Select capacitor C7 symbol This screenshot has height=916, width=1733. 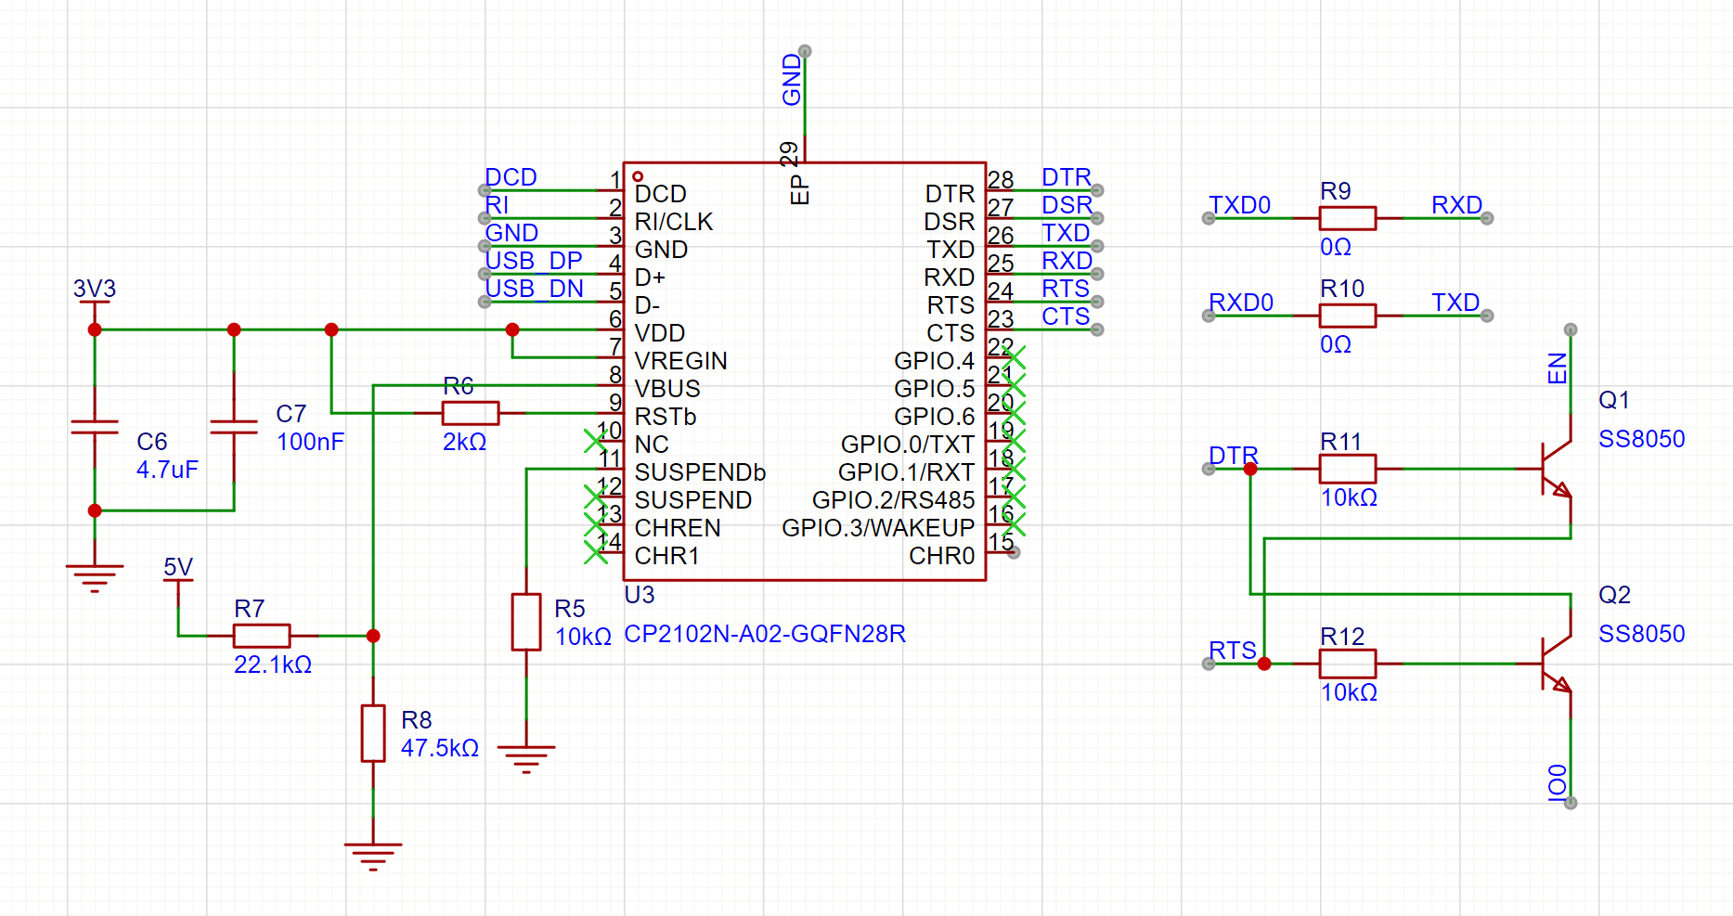(234, 427)
